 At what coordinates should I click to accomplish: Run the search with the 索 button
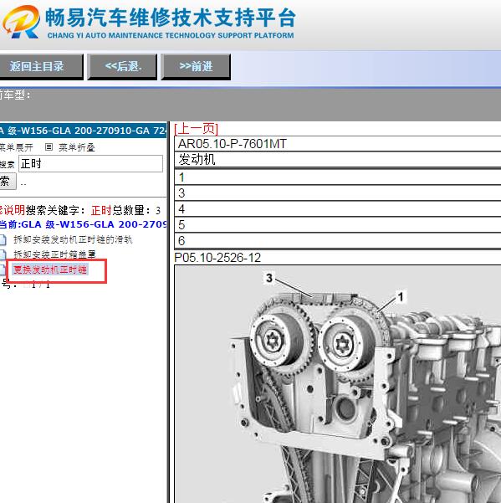[x=8, y=182]
